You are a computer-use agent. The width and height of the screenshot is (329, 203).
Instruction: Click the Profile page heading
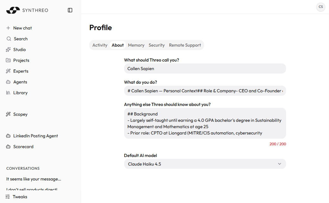(x=100, y=28)
